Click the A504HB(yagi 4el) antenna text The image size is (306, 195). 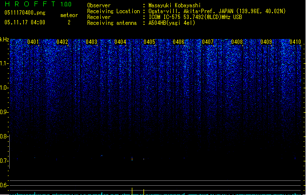coord(172,23)
